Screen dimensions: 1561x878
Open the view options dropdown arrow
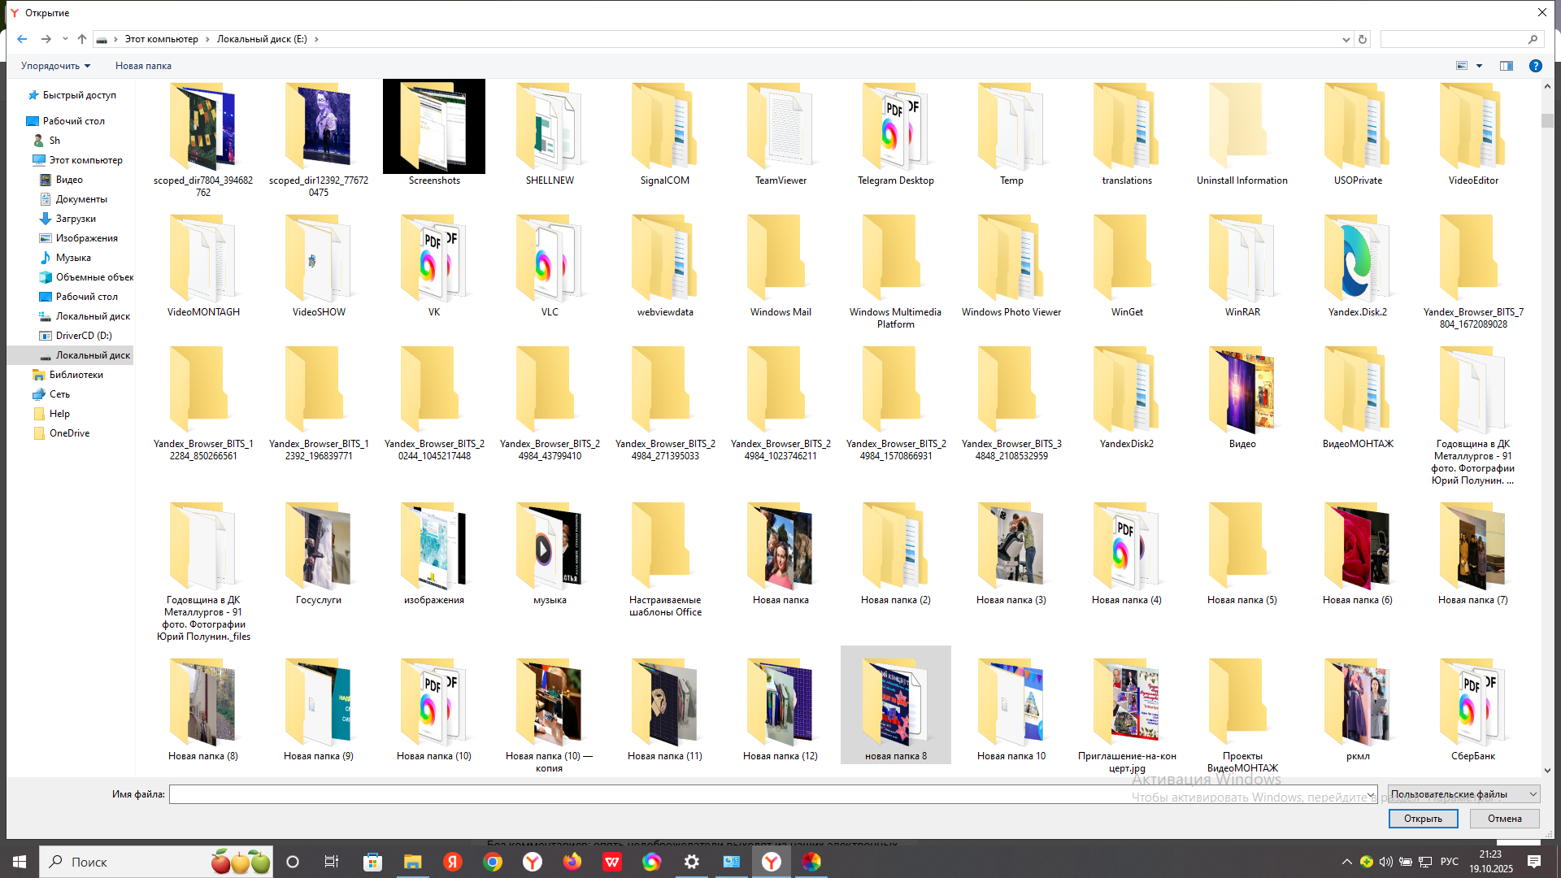click(1479, 66)
